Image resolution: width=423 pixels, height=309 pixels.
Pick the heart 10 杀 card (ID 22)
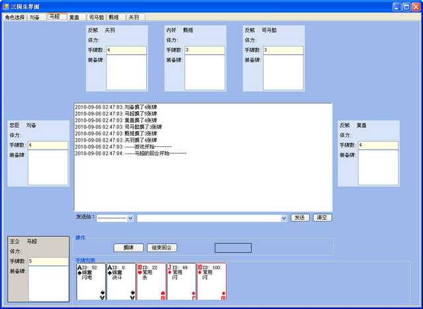[x=151, y=281]
